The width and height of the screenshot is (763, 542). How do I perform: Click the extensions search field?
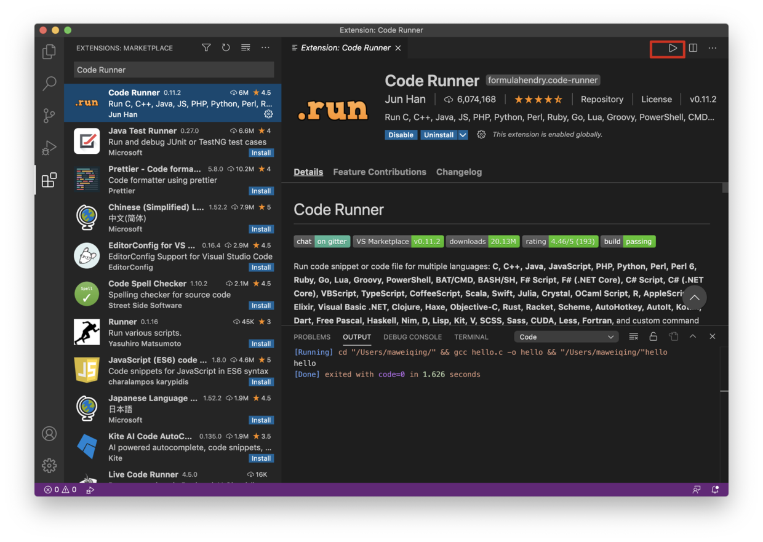(174, 70)
